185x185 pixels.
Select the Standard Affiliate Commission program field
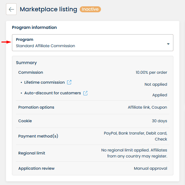click(x=93, y=43)
